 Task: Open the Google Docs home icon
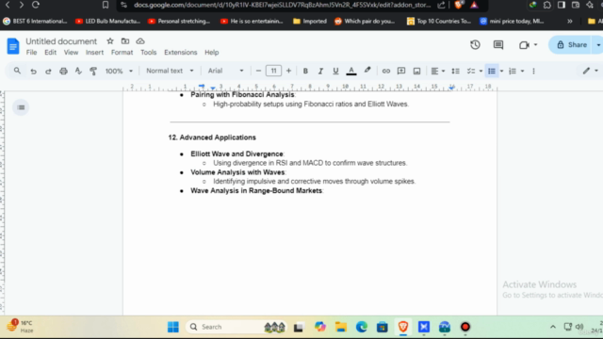[x=13, y=46]
